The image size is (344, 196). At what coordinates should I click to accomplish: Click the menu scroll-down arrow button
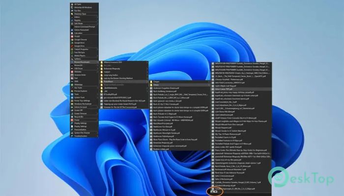216,192
